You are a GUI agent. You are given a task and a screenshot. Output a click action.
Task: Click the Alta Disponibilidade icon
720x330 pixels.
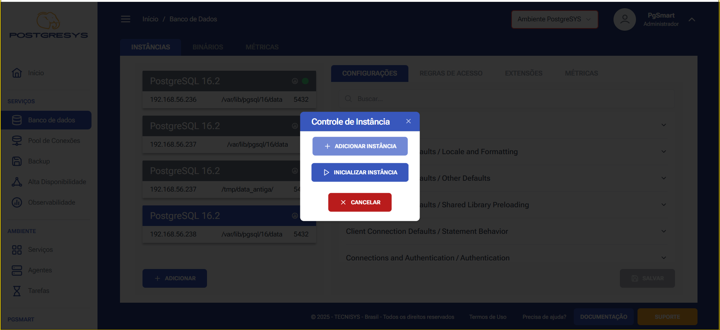[x=17, y=182]
